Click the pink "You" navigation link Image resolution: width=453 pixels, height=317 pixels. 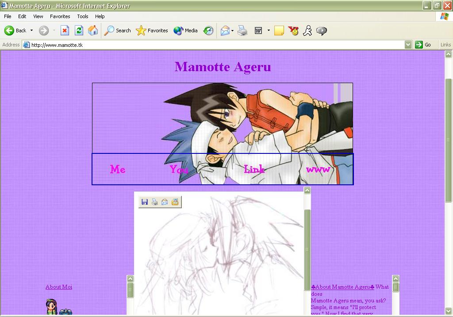[x=179, y=169]
